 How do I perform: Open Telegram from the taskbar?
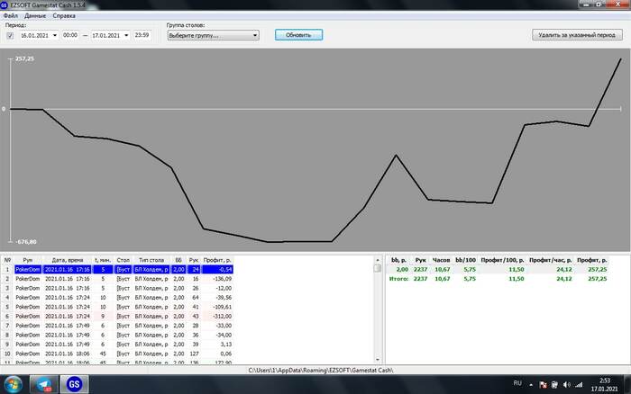coord(44,384)
